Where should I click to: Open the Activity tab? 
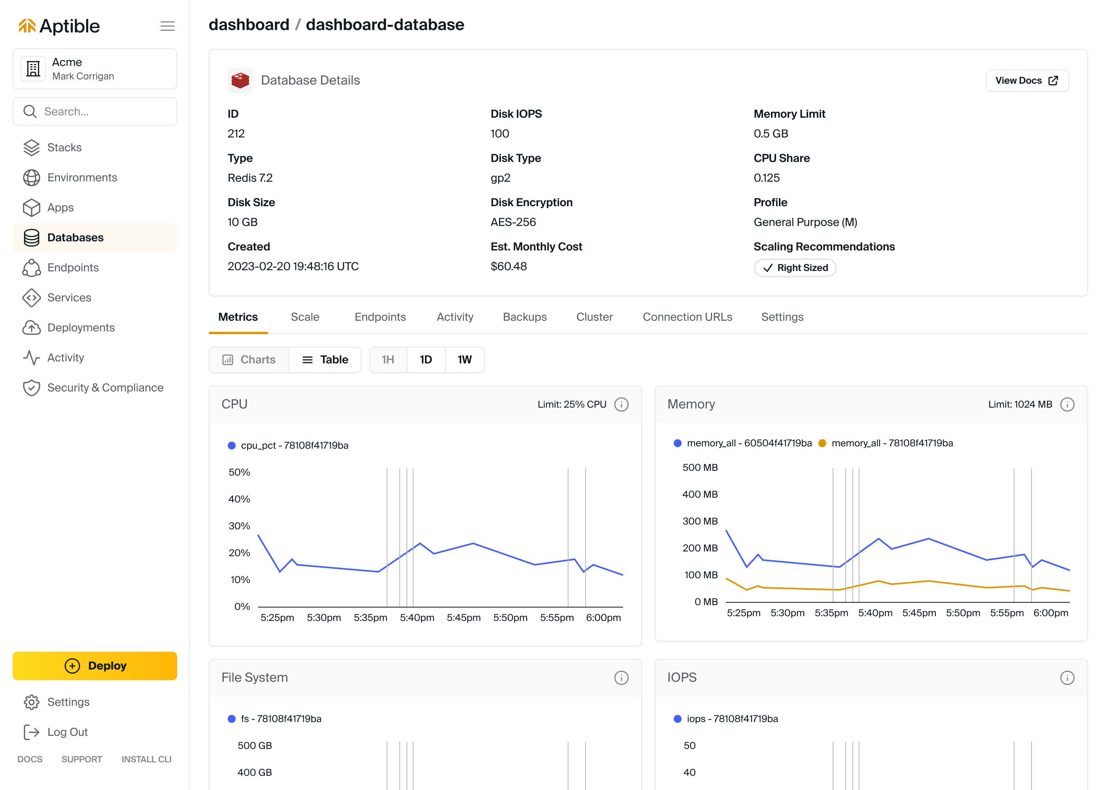455,317
